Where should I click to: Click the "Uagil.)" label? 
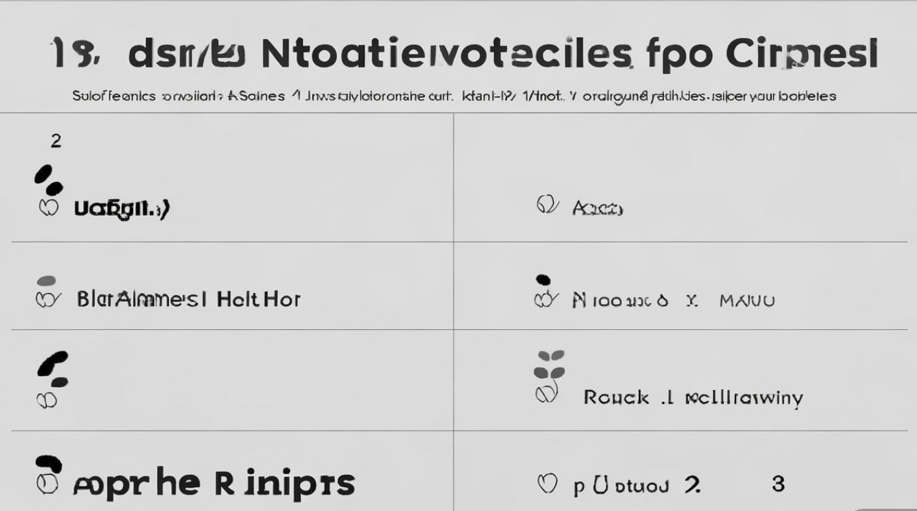(x=121, y=208)
